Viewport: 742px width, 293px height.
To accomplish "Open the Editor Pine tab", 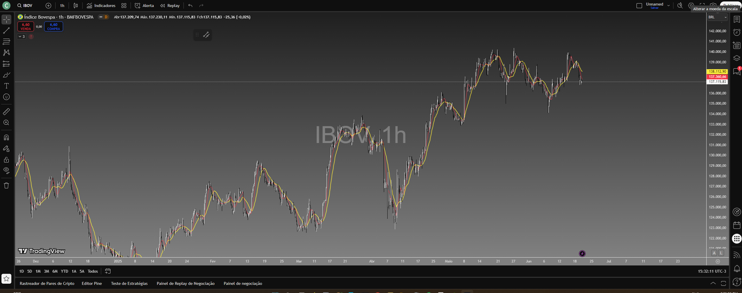I will pyautogui.click(x=91, y=283).
